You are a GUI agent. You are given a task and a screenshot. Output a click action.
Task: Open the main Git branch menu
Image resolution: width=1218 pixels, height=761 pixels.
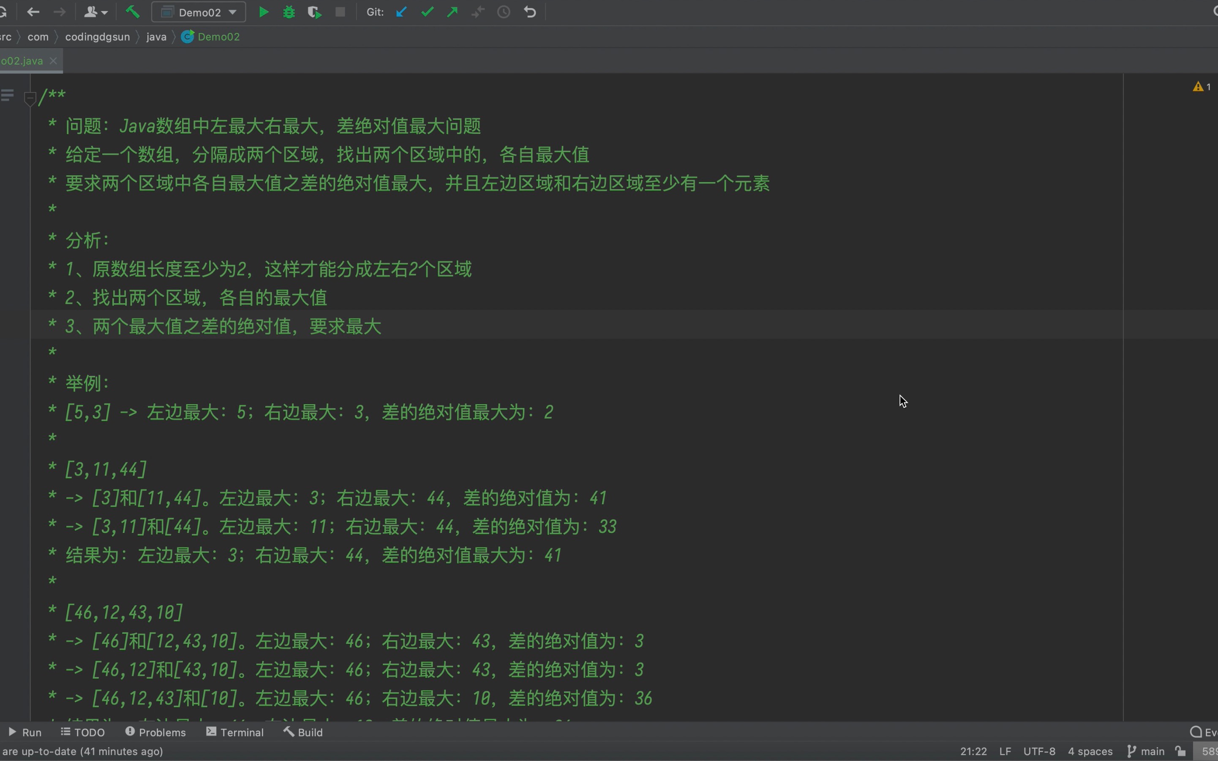[x=1145, y=751]
